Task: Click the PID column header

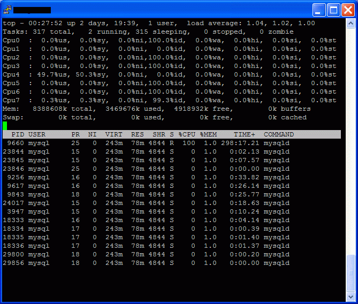Action: pyautogui.click(x=17, y=134)
